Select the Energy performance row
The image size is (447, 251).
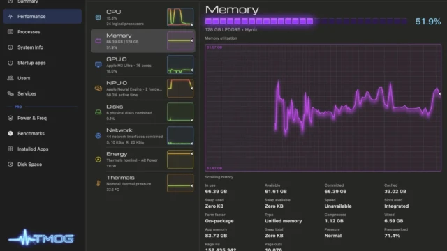(143, 160)
